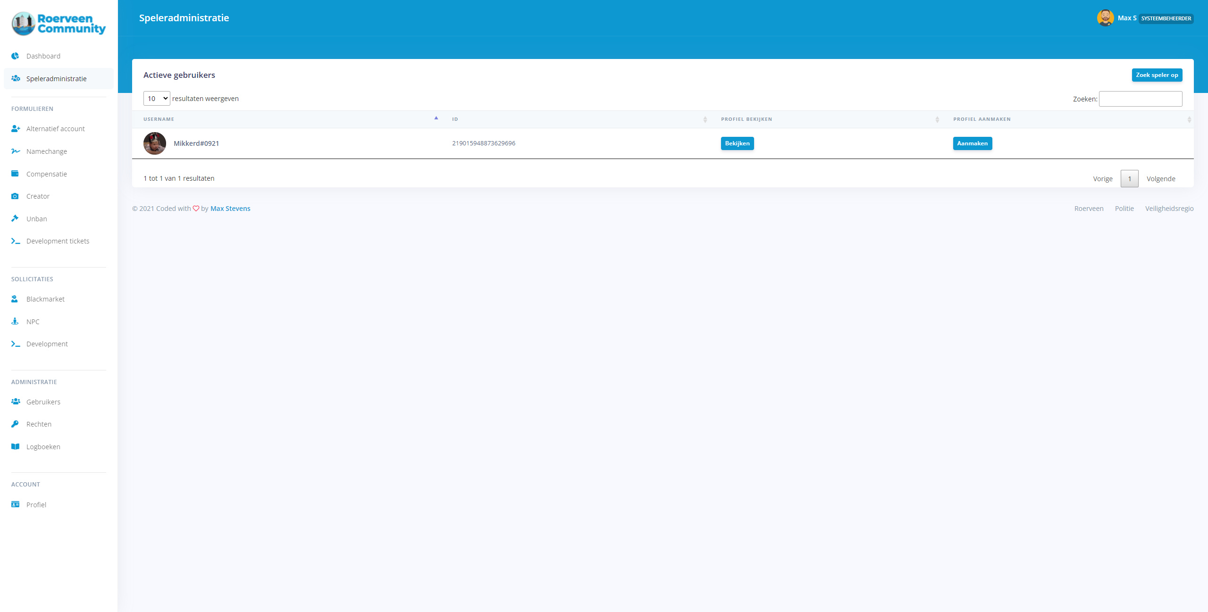Open the Blackmarket sollicitaties menu item
Viewport: 1208px width, 612px height.
(x=45, y=299)
